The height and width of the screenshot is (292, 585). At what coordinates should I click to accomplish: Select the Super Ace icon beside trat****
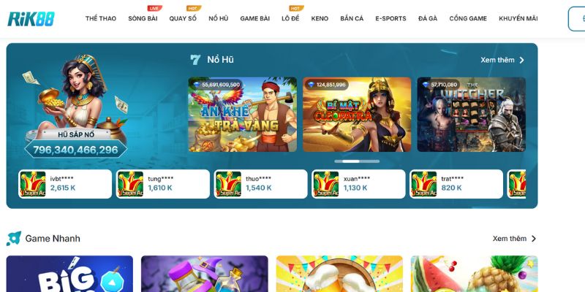[x=424, y=184]
